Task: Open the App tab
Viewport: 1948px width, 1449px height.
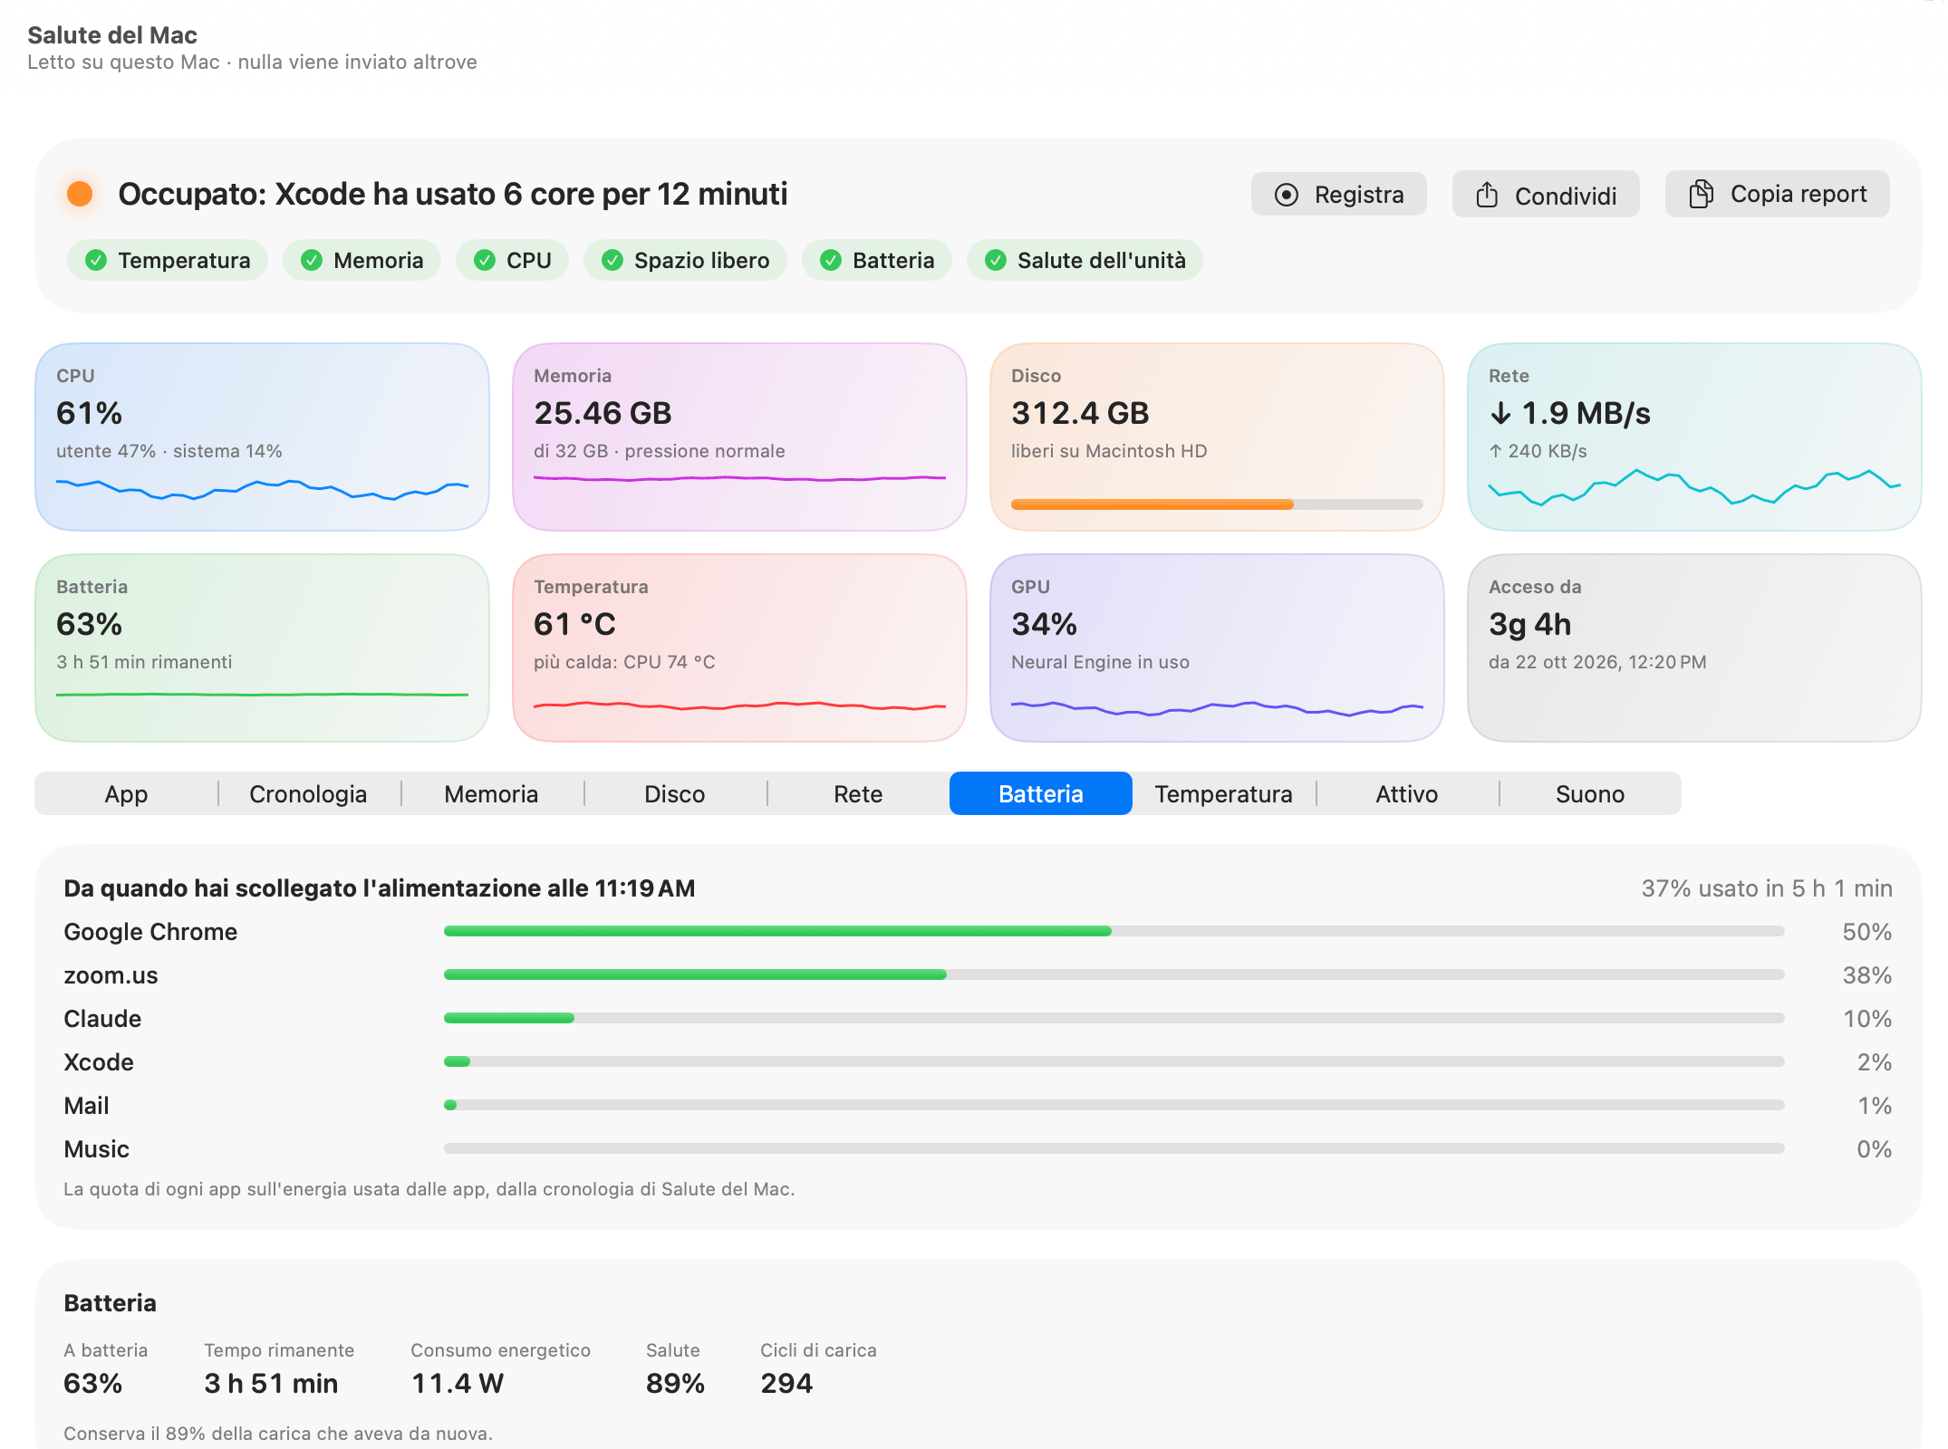Action: [x=126, y=794]
